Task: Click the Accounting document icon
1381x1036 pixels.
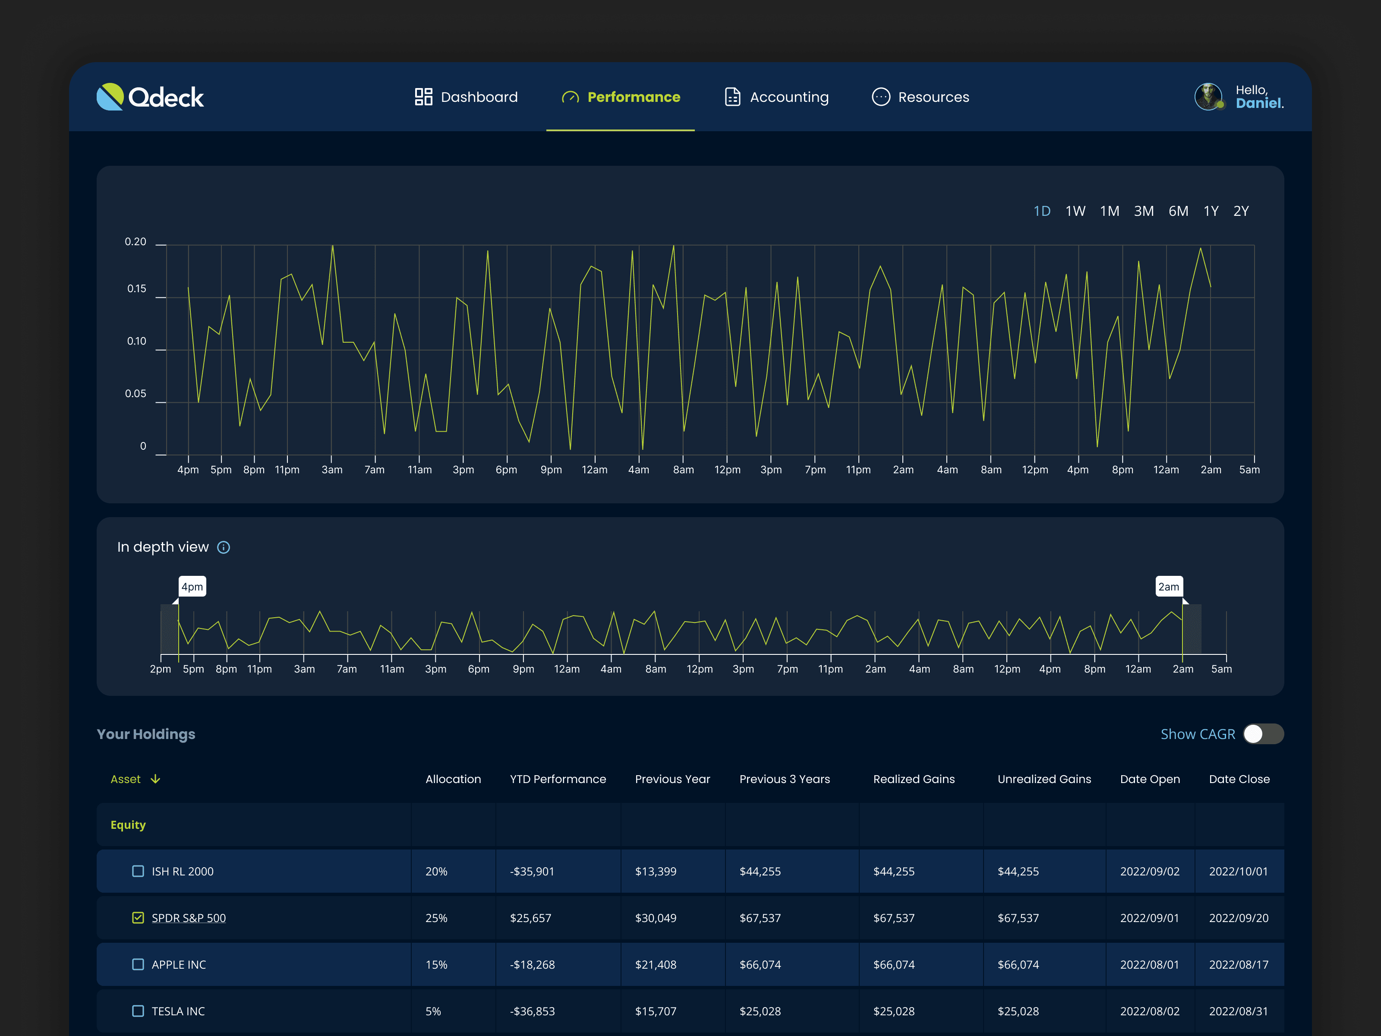Action: point(732,97)
